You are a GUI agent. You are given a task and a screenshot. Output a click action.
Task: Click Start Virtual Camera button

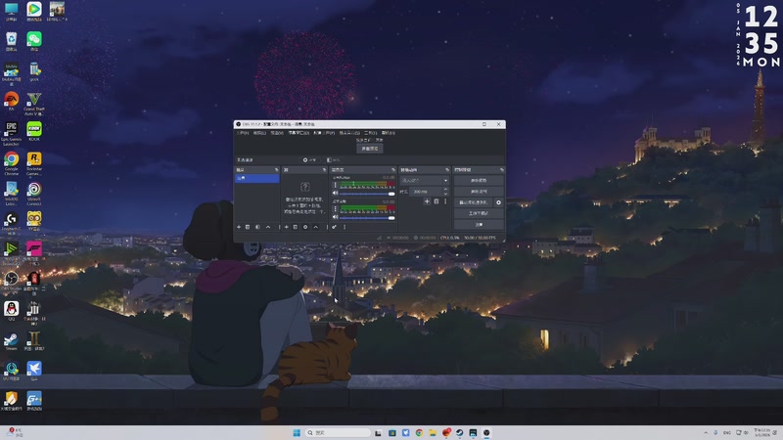(x=474, y=202)
